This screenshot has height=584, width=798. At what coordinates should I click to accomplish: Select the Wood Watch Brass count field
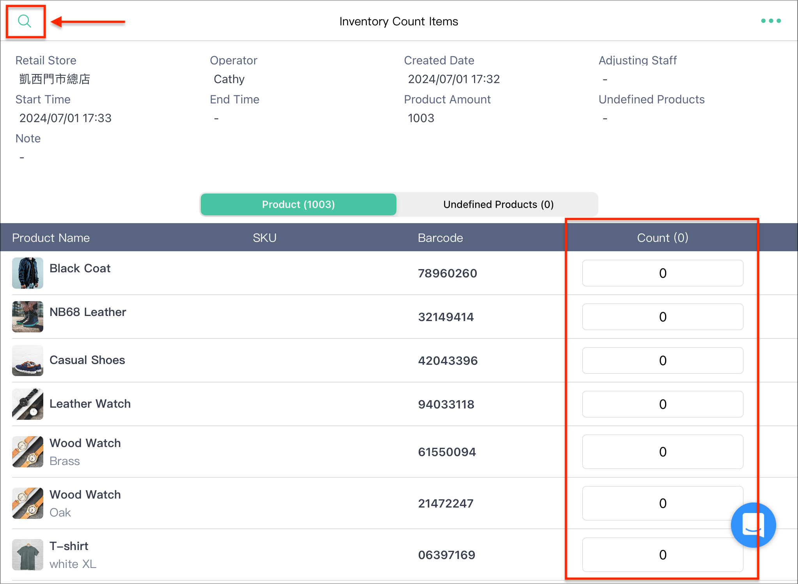(x=663, y=452)
